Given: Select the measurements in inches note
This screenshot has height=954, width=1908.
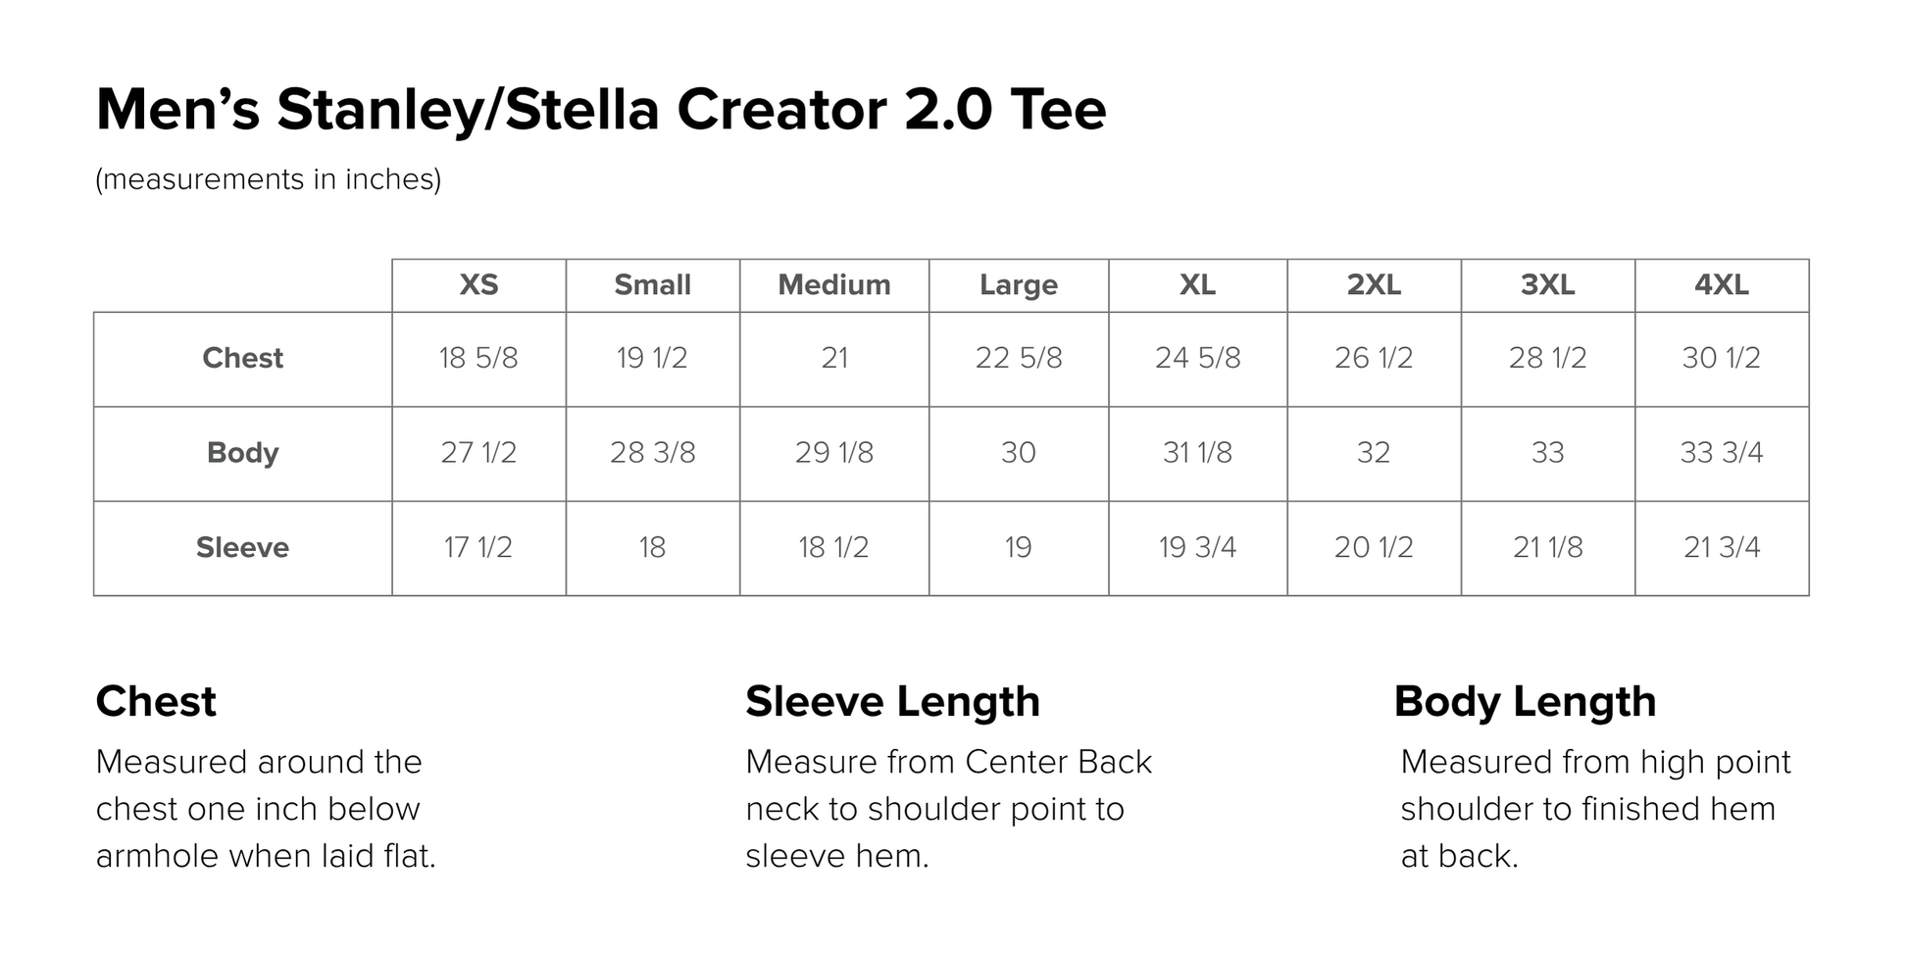Looking at the screenshot, I should coord(268,179).
